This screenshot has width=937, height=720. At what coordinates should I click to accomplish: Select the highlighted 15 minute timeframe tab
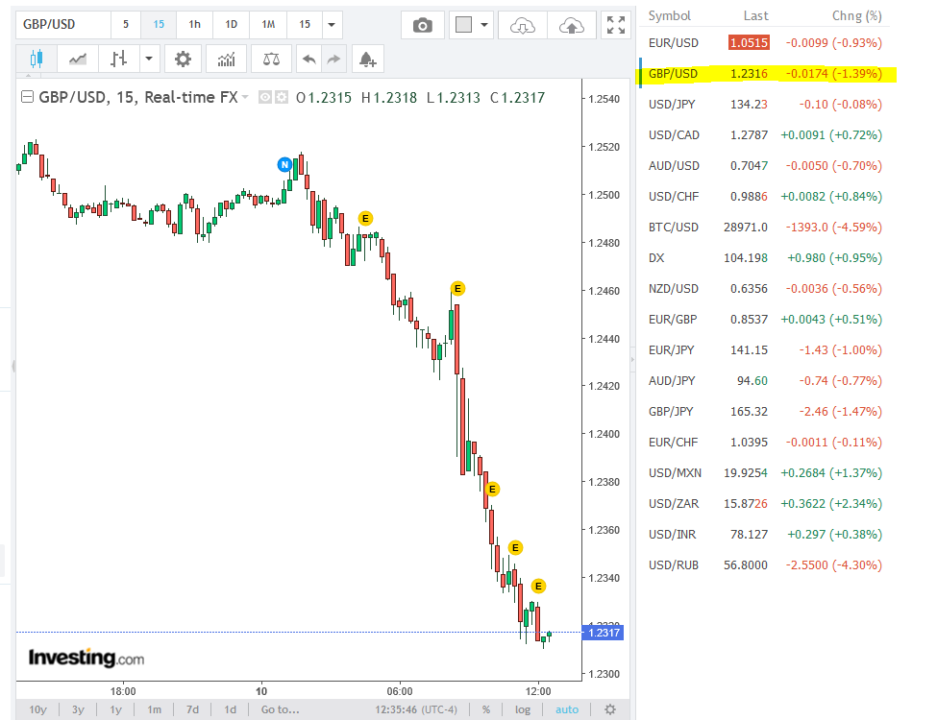tap(159, 25)
